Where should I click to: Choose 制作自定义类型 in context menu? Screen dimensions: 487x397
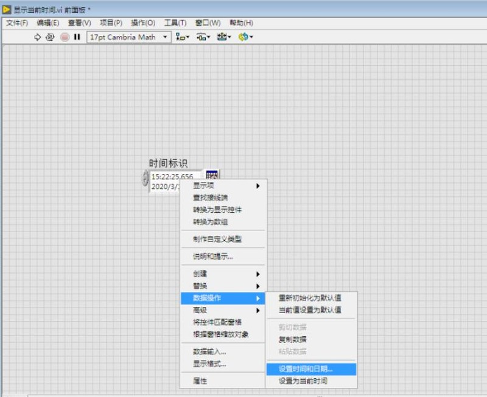[x=223, y=239]
